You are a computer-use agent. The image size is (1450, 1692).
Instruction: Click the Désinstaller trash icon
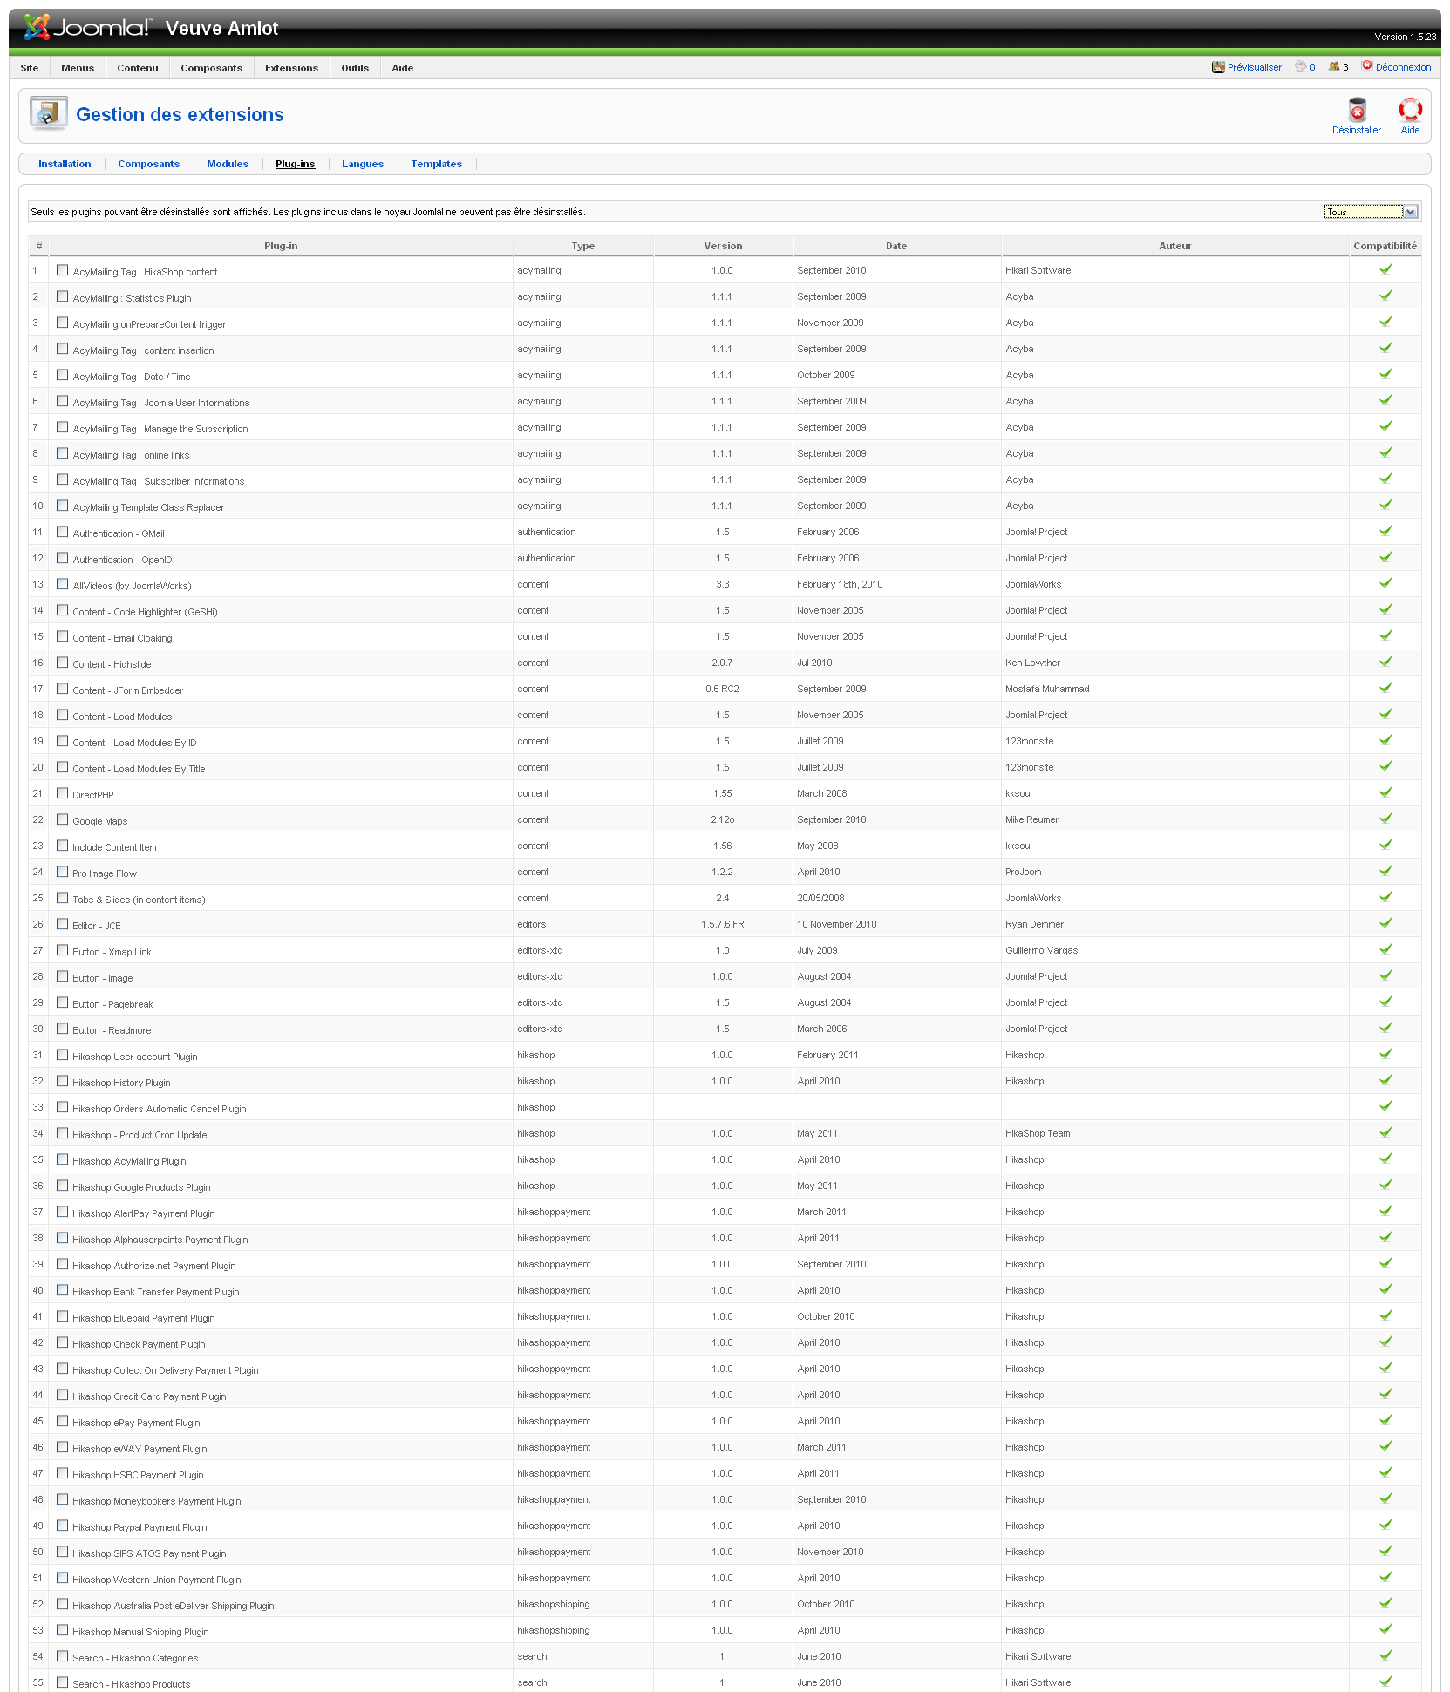click(x=1357, y=110)
